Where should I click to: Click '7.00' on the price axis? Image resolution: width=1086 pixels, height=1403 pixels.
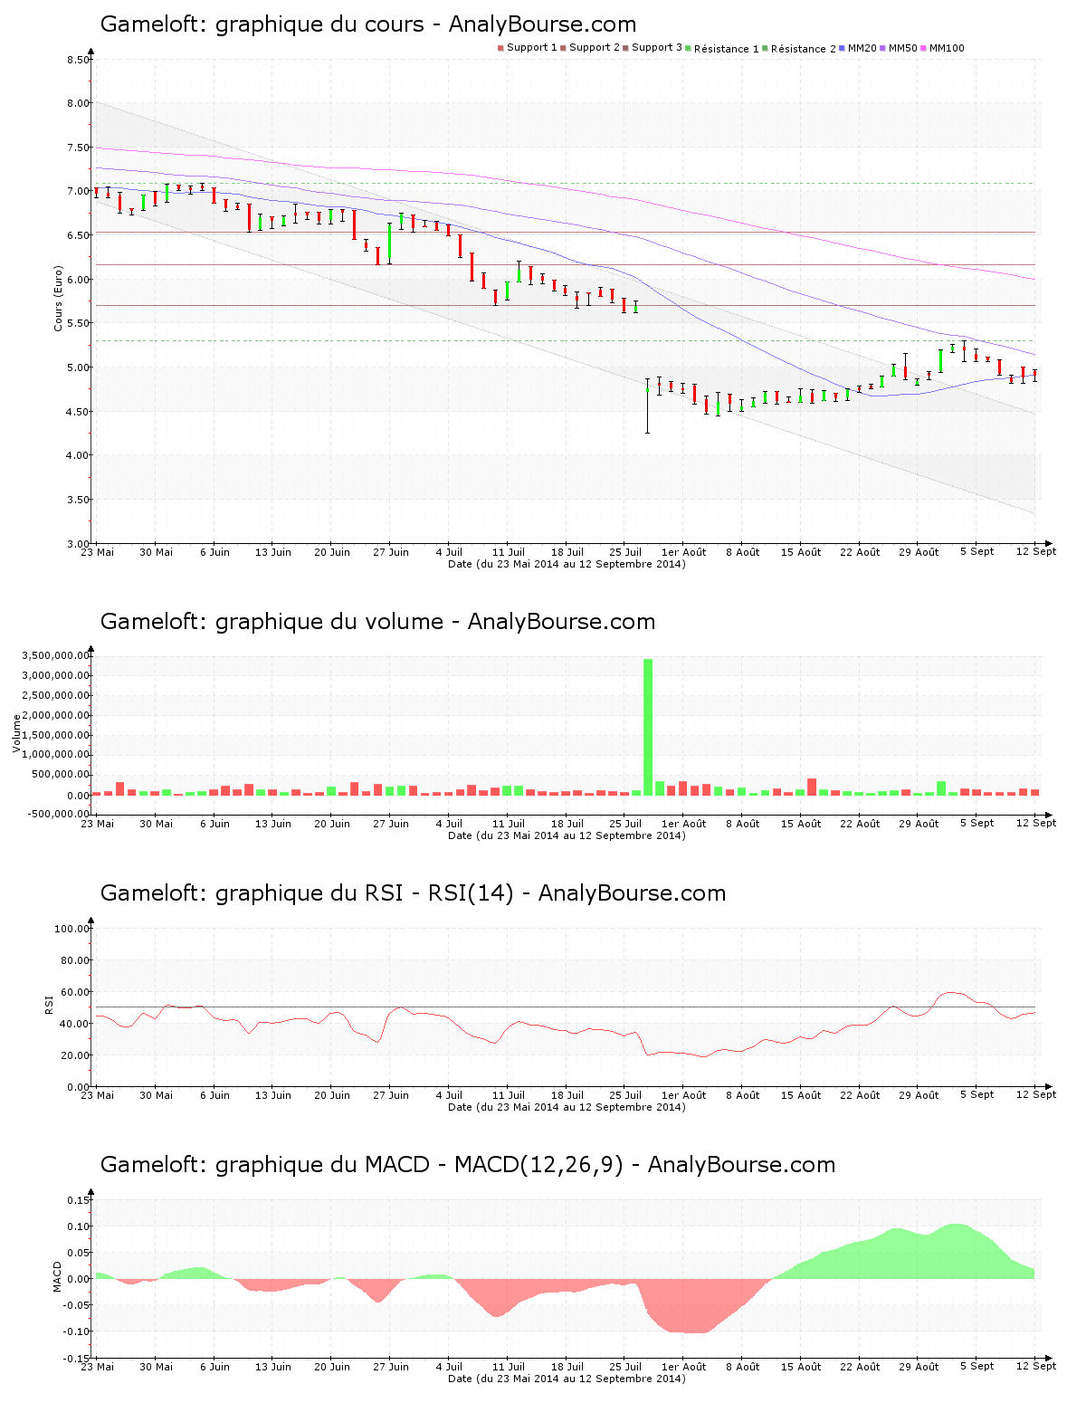click(x=78, y=192)
